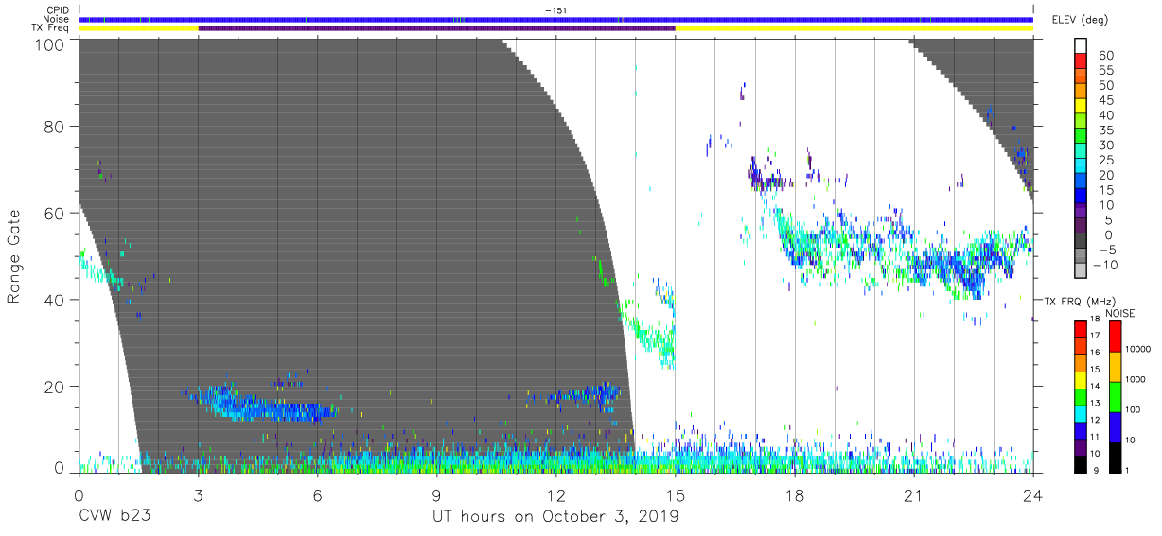
Task: Click UT hours axis tick '6'
Action: [318, 494]
